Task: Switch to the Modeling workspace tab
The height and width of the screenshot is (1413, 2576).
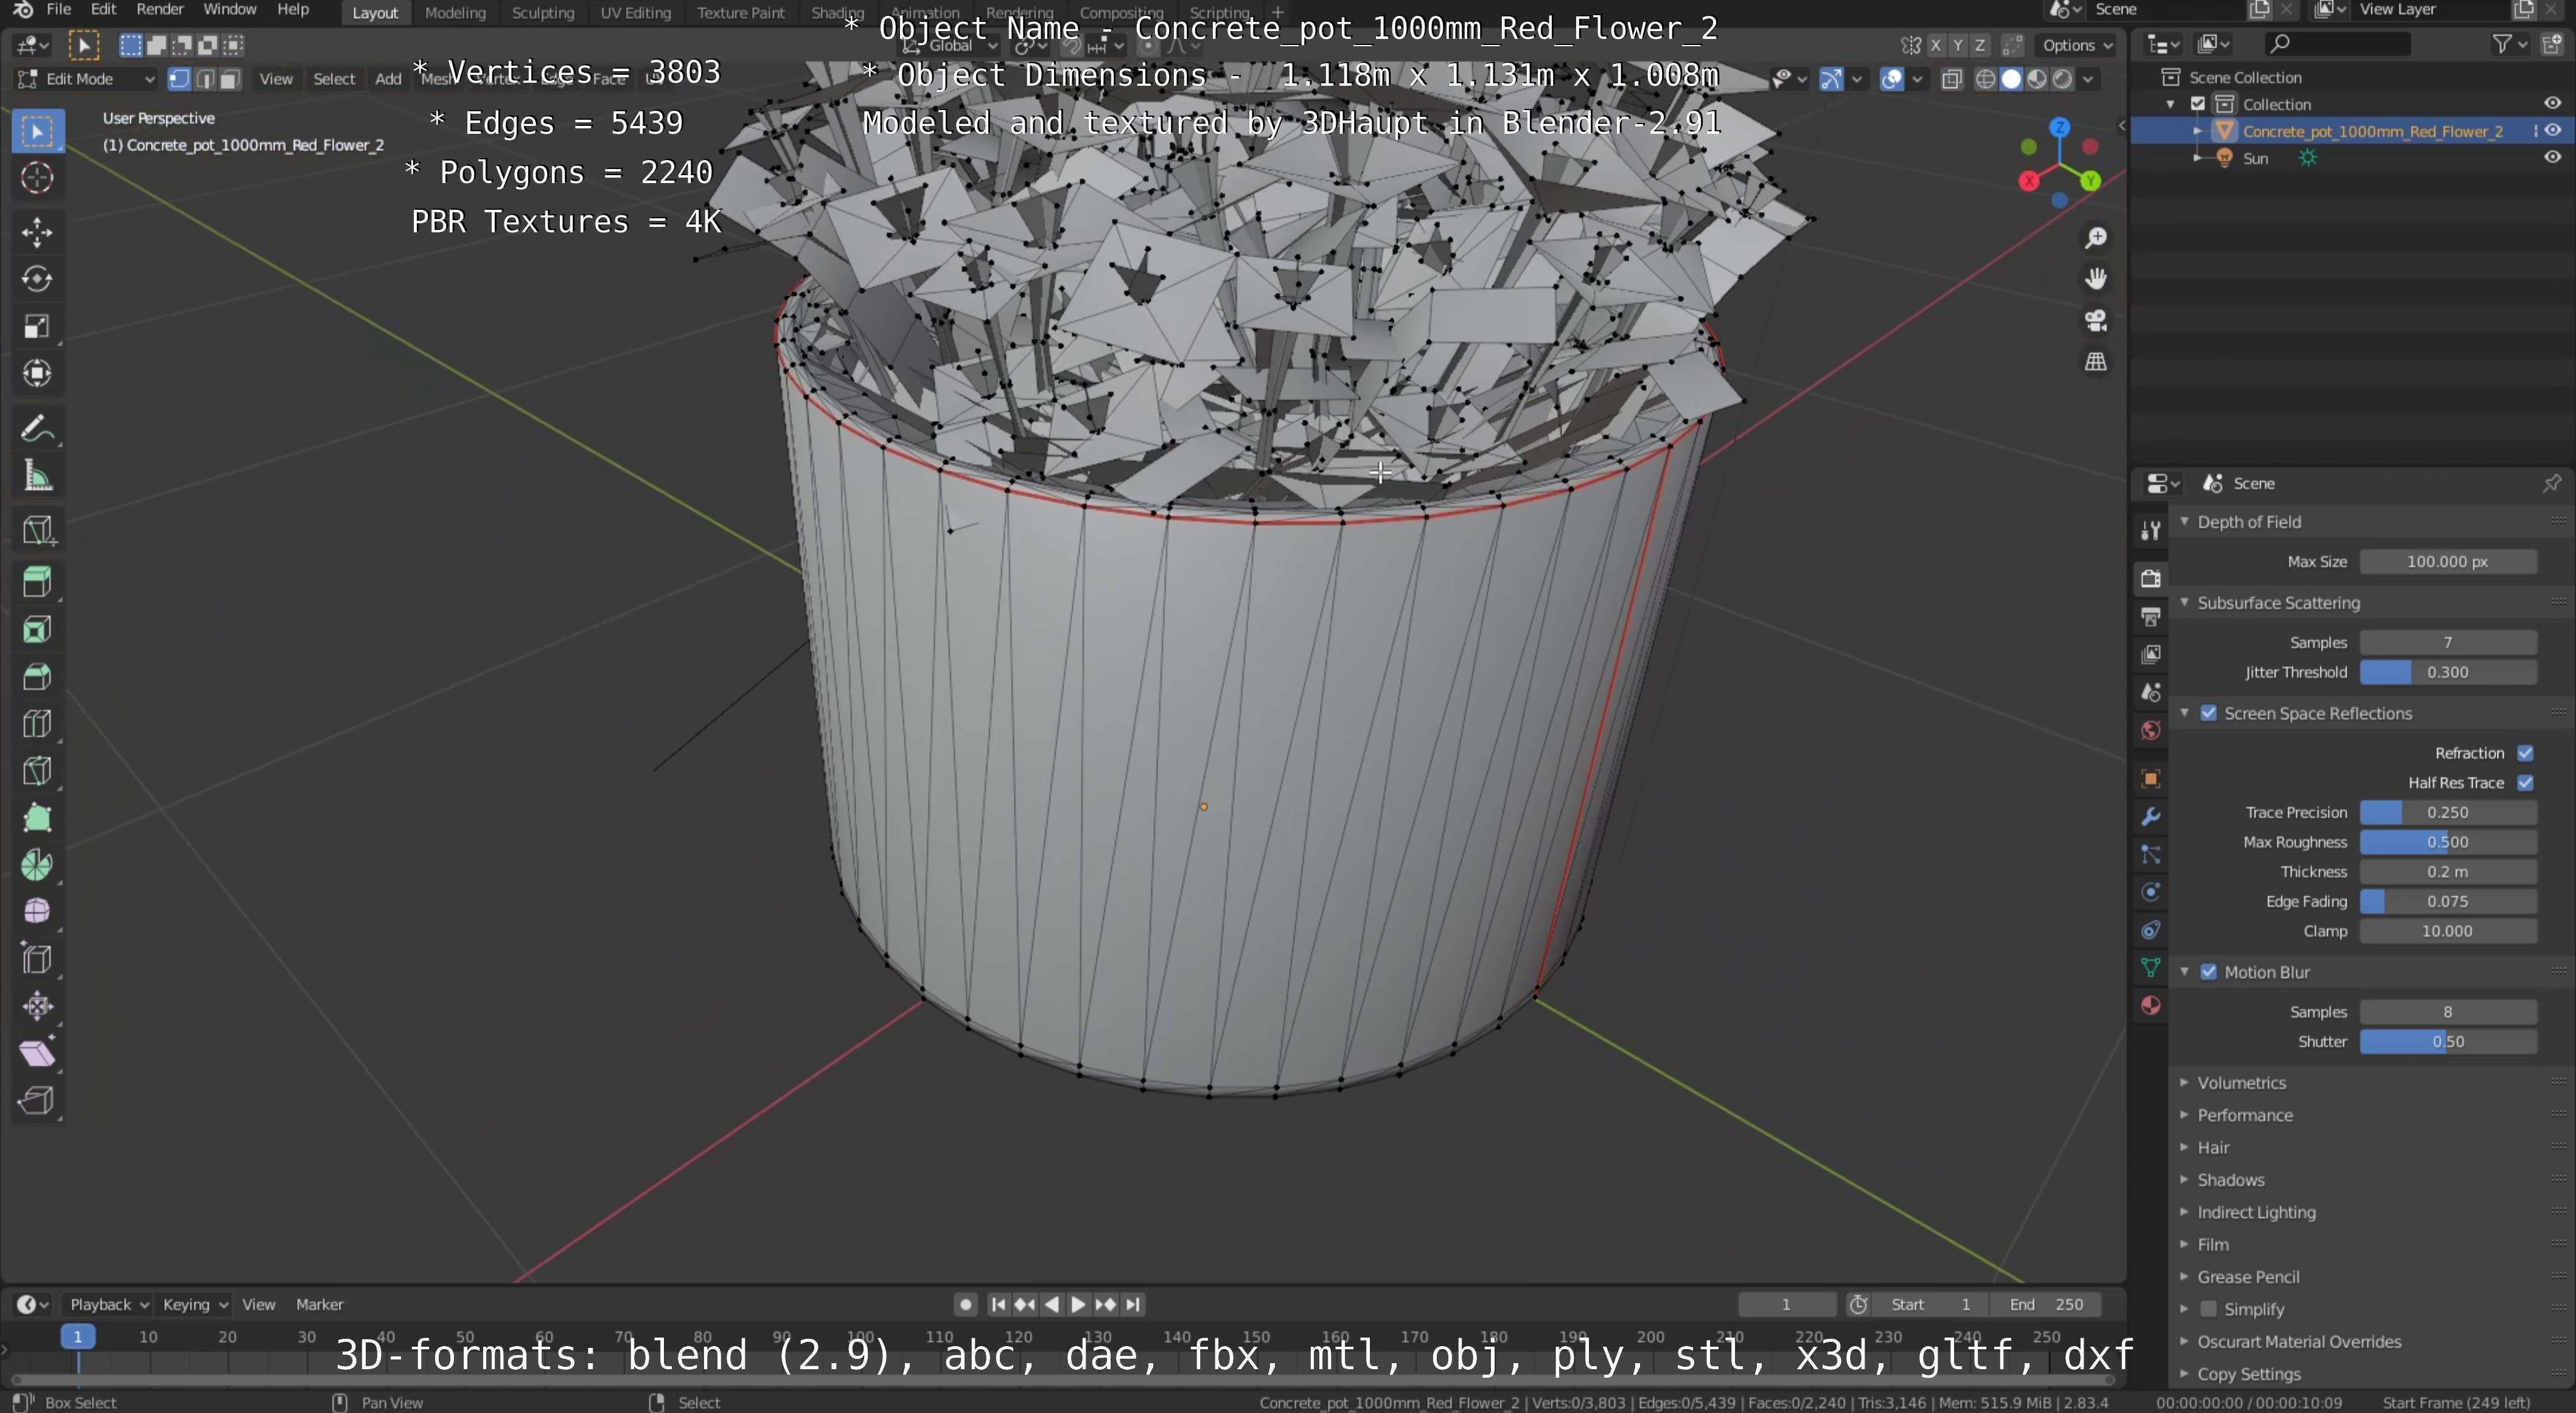Action: (455, 12)
